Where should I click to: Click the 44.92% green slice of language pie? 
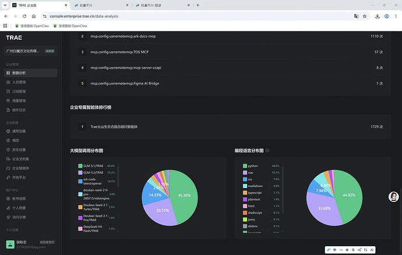[349, 195]
